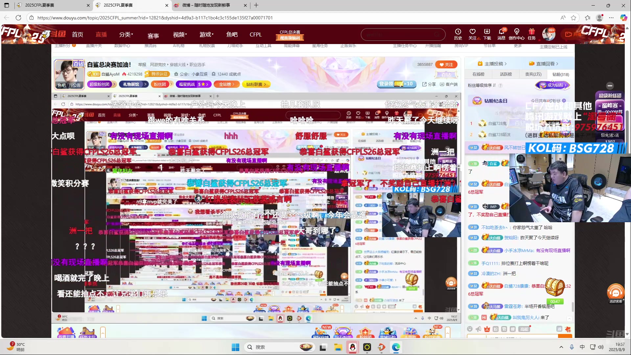The height and width of the screenshot is (355, 631).
Task: Click the Edge Copilot icon in toolbar
Action: 623,18
